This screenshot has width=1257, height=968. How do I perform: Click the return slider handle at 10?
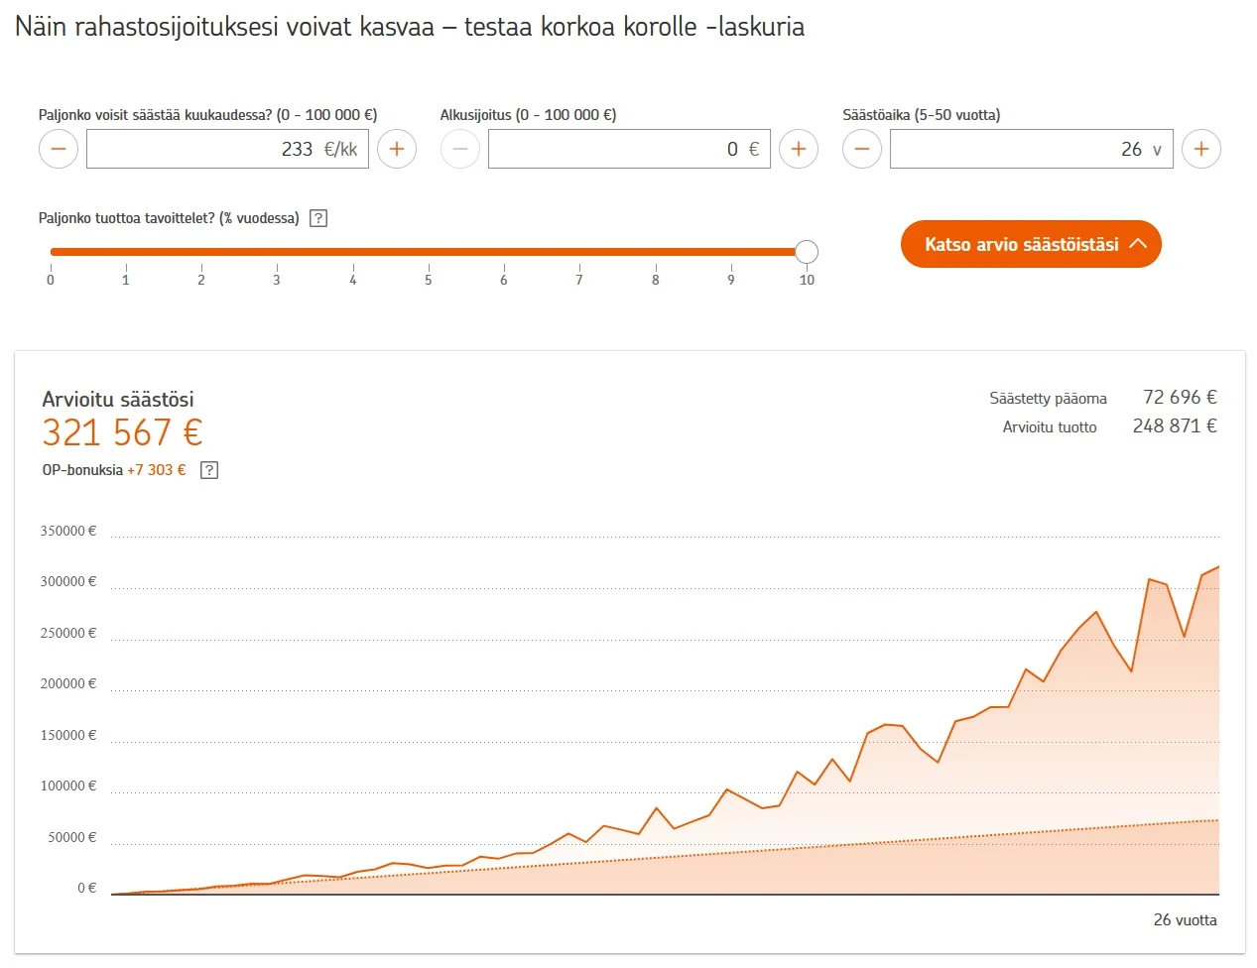pyautogui.click(x=807, y=252)
